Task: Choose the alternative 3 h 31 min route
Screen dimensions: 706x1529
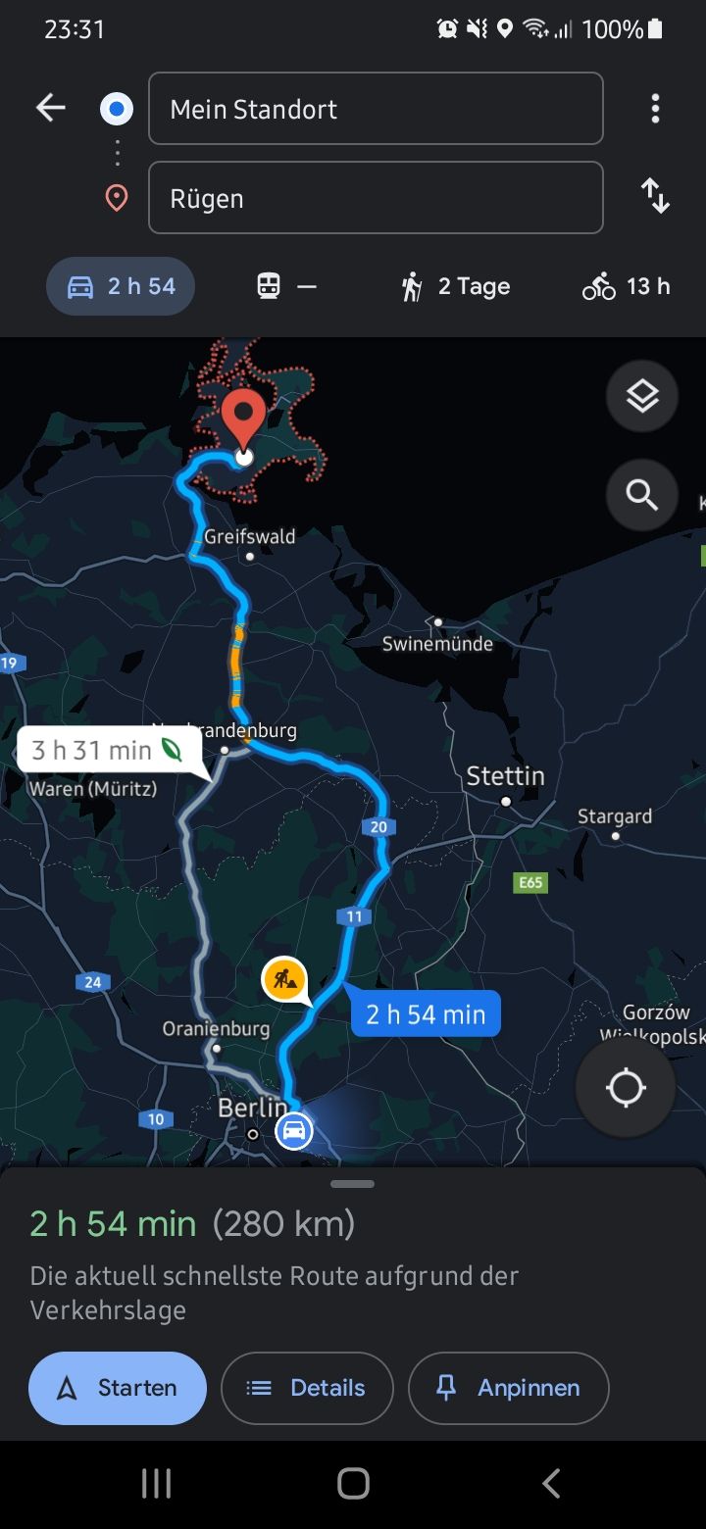Action: click(110, 751)
